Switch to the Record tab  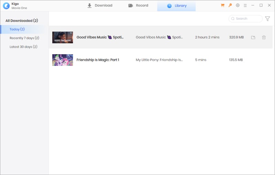(x=138, y=5)
